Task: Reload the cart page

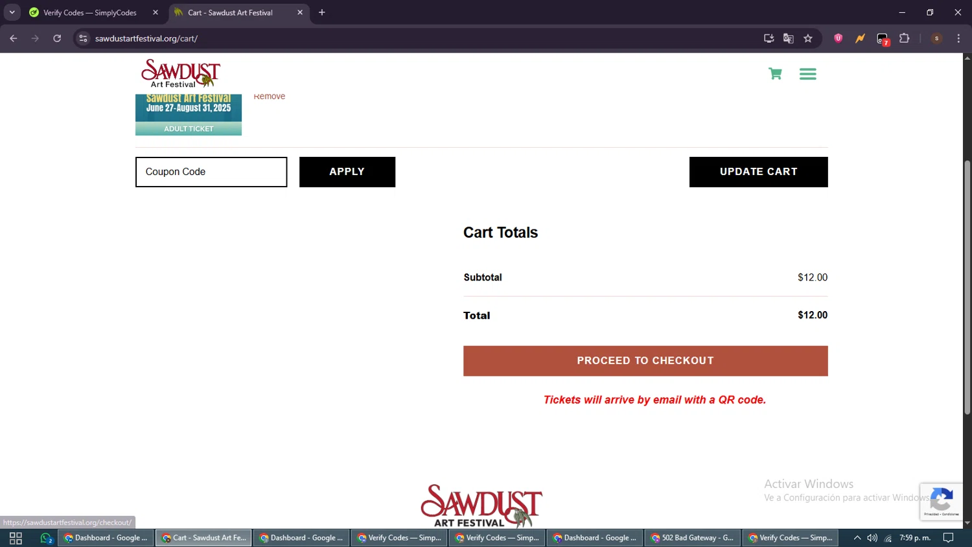Action: point(57,38)
